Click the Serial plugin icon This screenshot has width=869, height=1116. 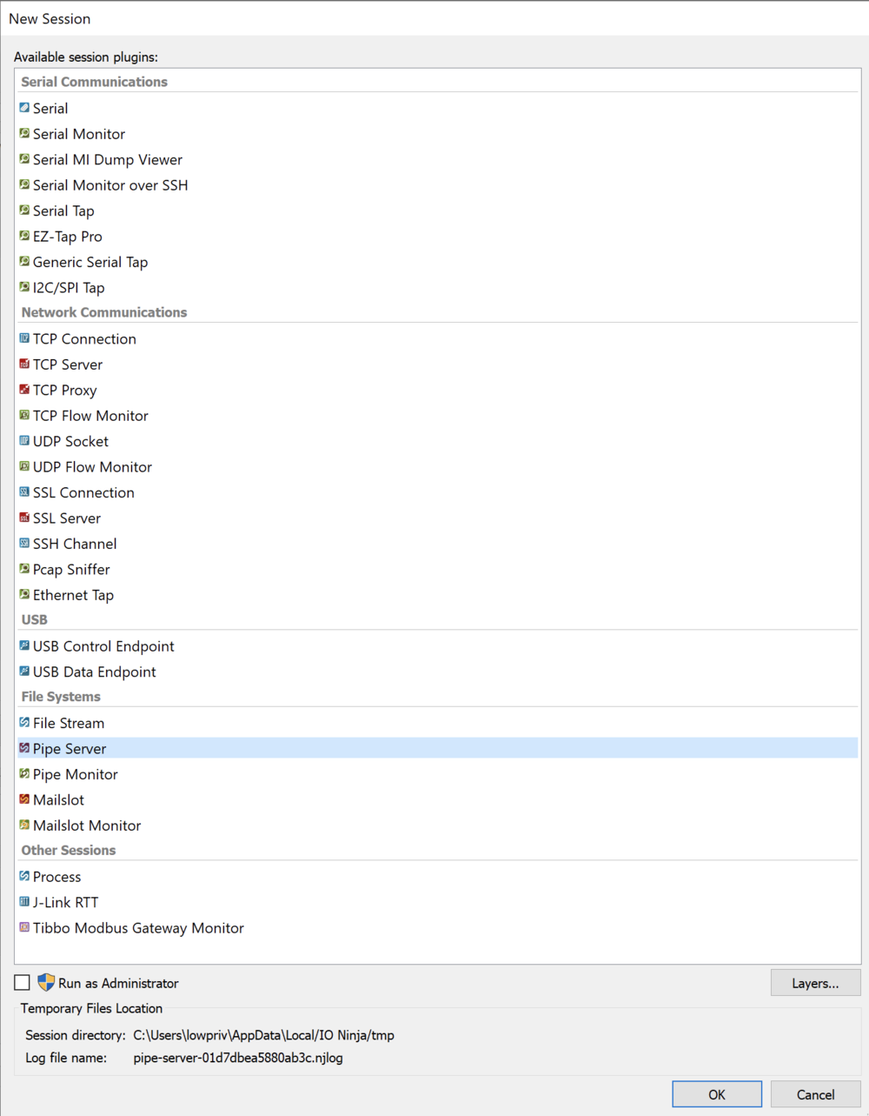24,108
